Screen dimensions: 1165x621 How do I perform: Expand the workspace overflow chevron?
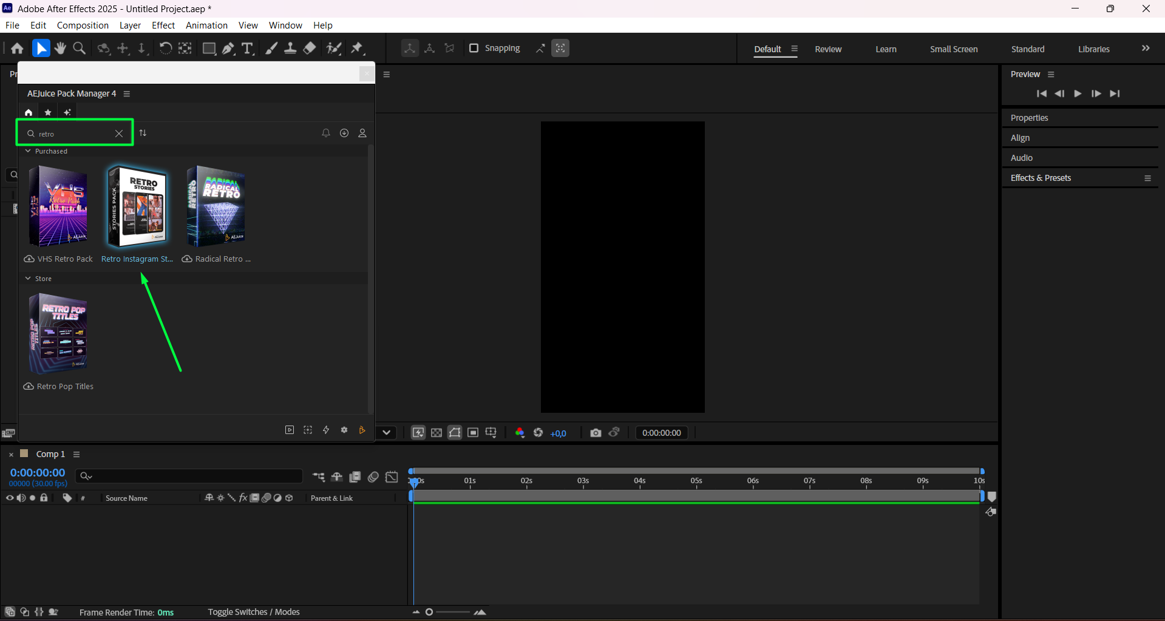[1146, 49]
